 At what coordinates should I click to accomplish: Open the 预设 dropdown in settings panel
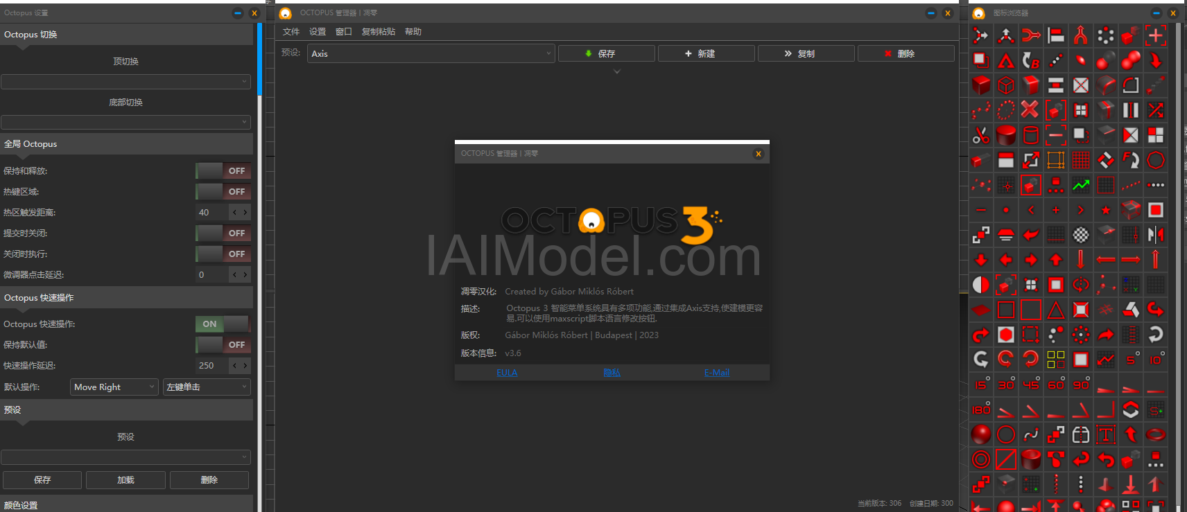[125, 457]
